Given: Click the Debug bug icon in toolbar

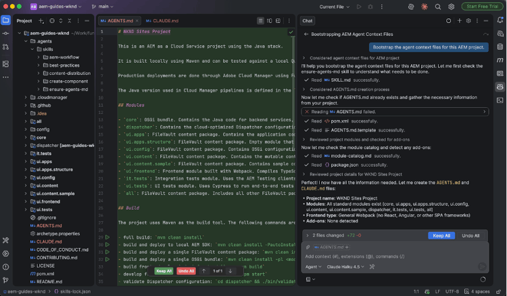Looking at the screenshot, I should pyautogui.click(x=370, y=7).
